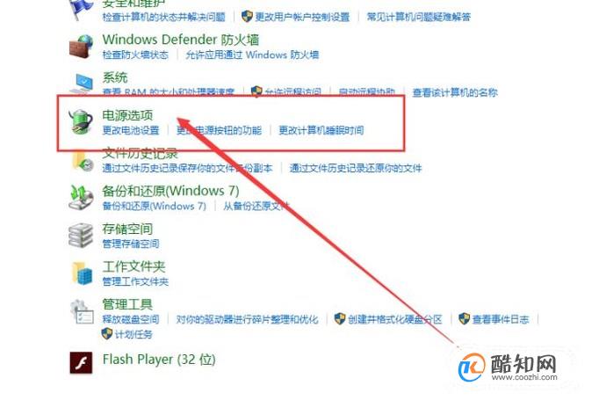Click the 存储空间 stacked drives icon
The image size is (599, 415).
(81, 236)
